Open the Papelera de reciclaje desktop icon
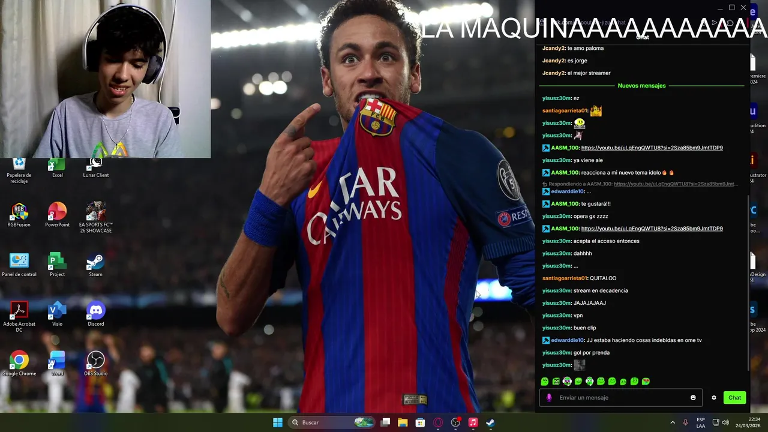 point(19,171)
